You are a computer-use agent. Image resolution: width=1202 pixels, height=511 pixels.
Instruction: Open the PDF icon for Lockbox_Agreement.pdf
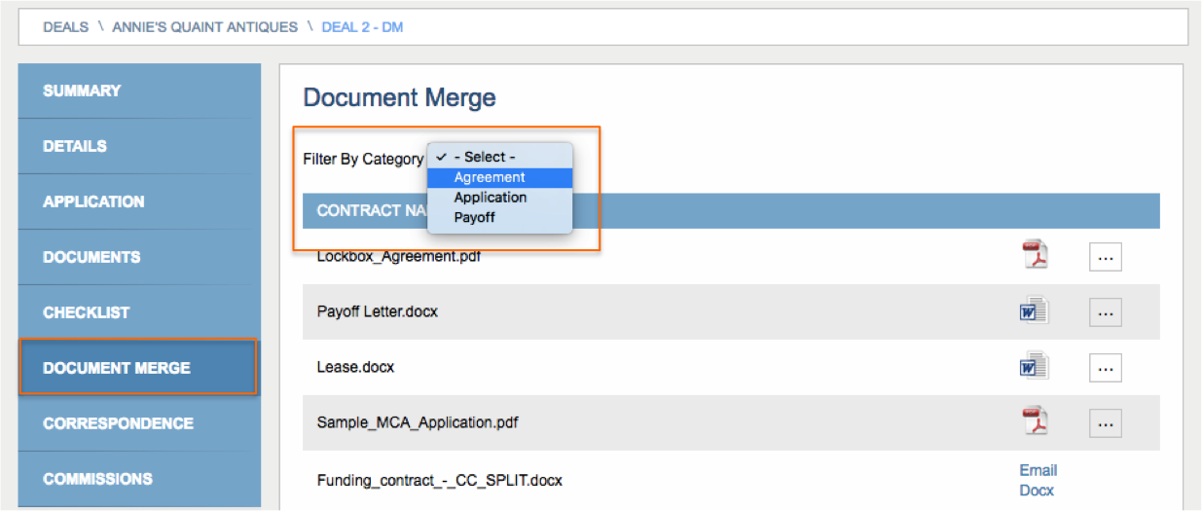point(1035,256)
